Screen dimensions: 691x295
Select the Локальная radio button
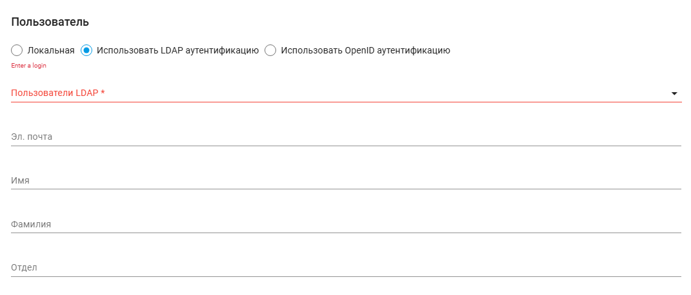coord(17,50)
